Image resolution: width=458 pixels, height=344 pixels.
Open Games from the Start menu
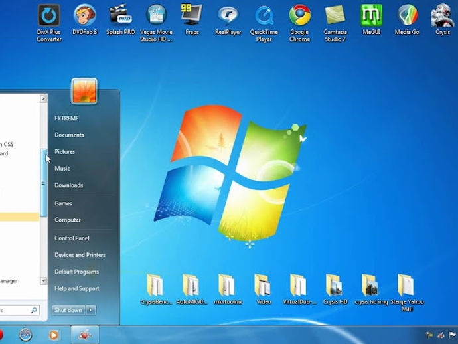point(63,203)
